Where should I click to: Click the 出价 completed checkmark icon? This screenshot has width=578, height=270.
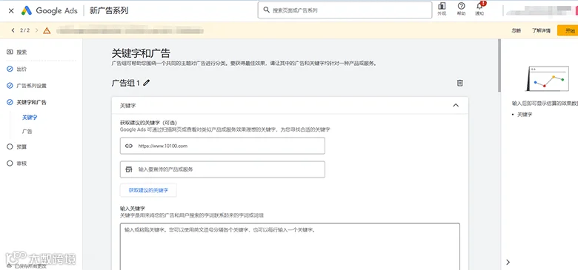pyautogui.click(x=10, y=69)
